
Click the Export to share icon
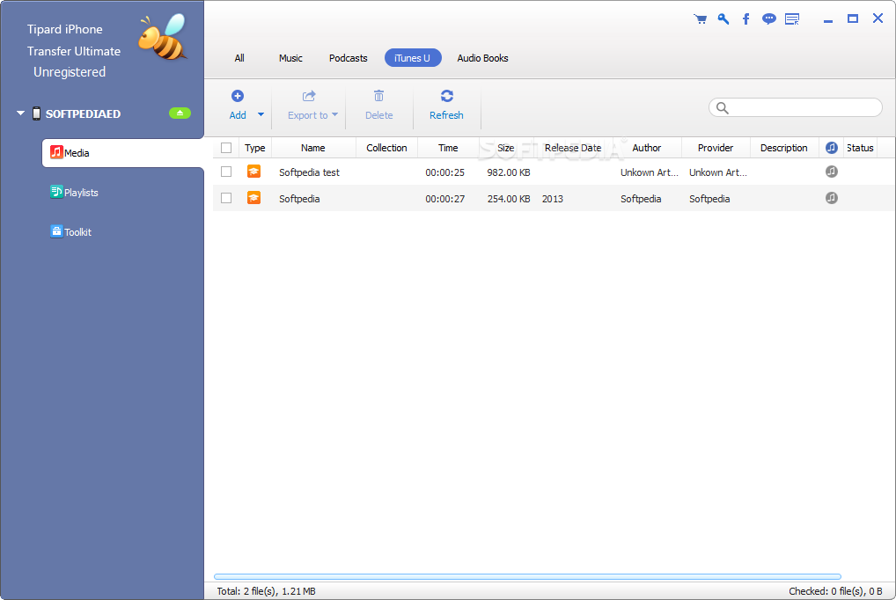pyautogui.click(x=309, y=96)
